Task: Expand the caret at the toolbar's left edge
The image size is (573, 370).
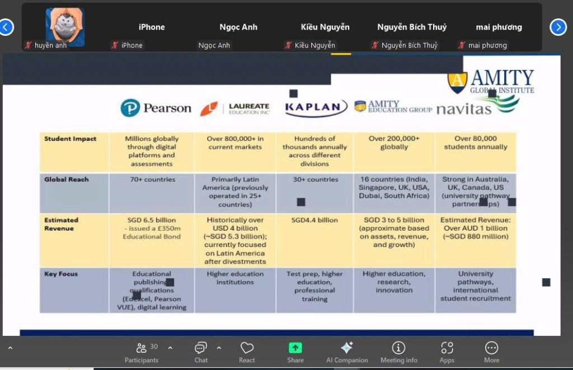Action: (10, 348)
